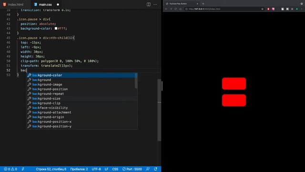The image size is (305, 172).
Task: Go forward in the browser
Action: (171, 9)
